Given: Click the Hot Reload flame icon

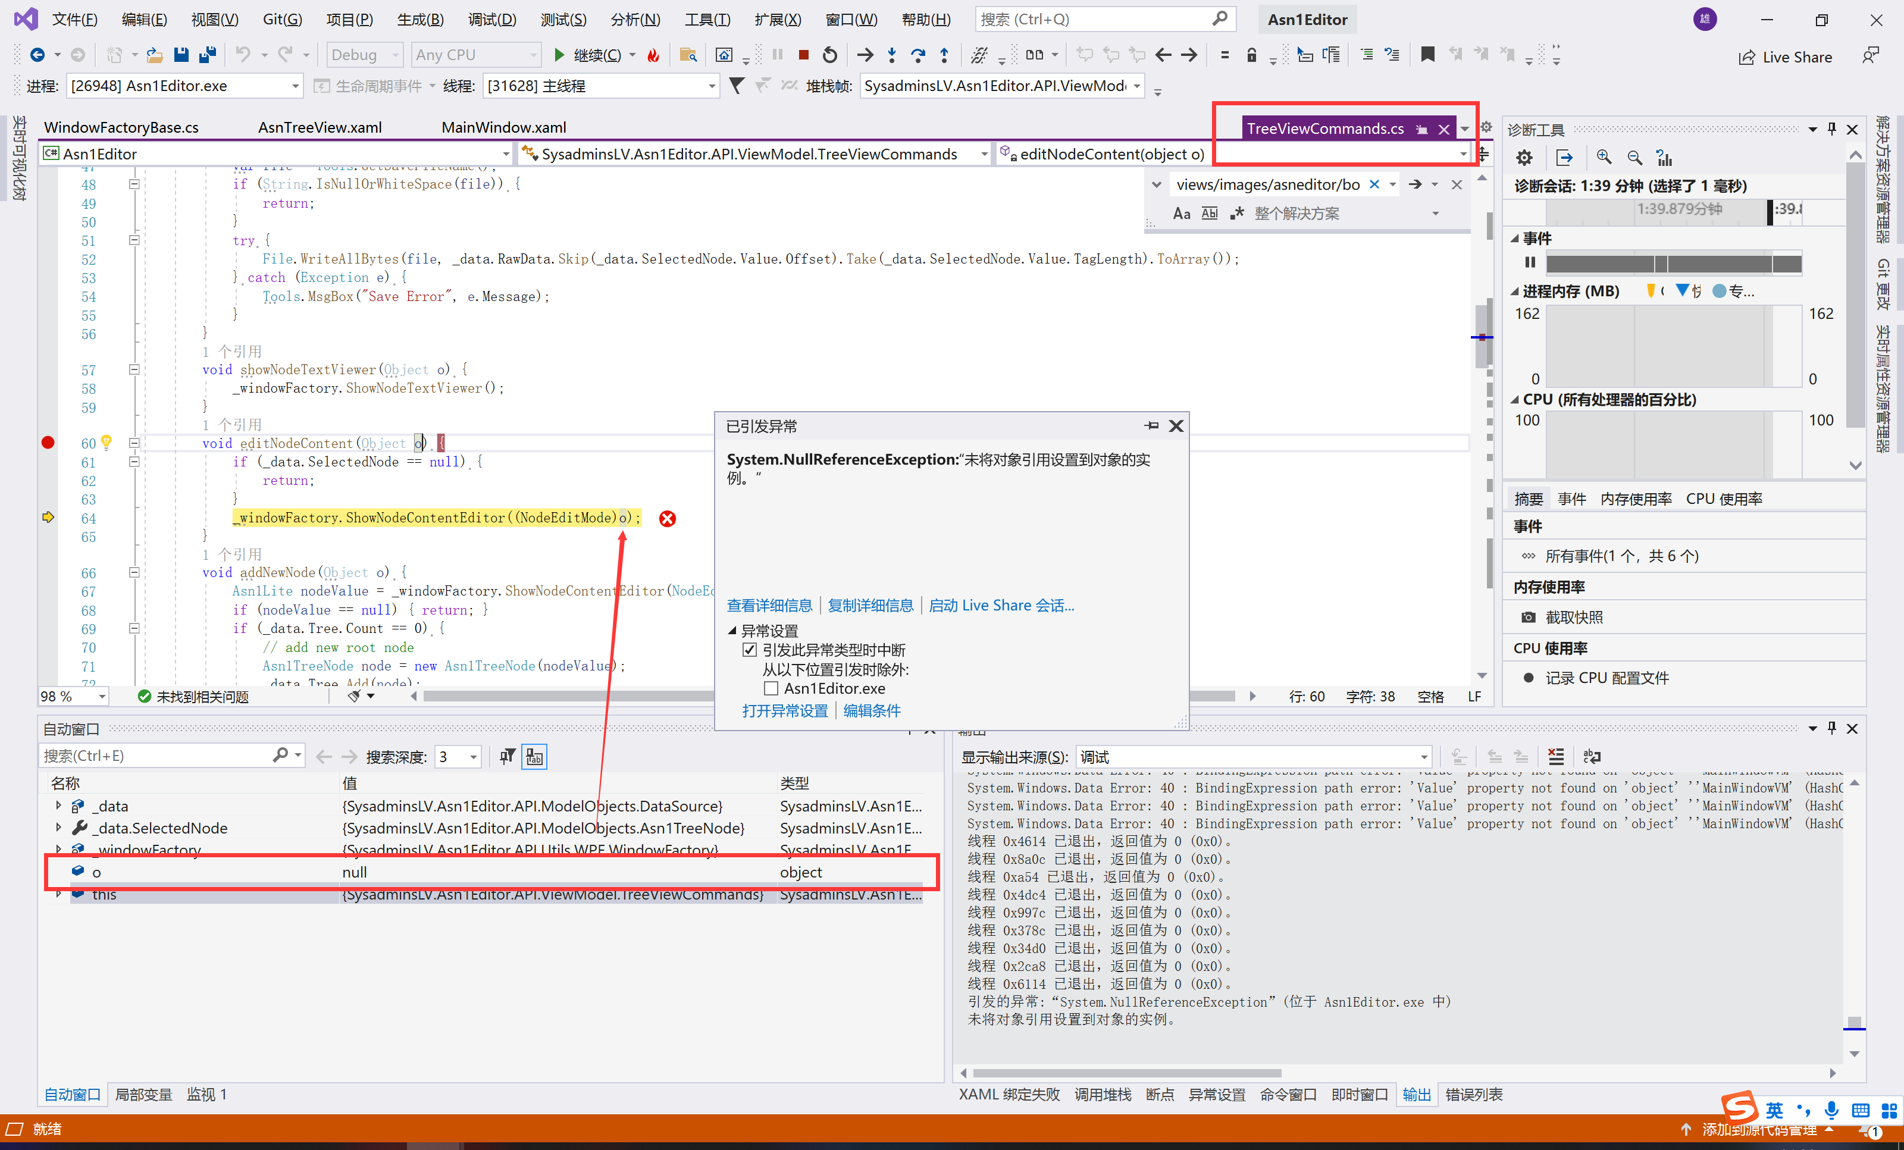Looking at the screenshot, I should (x=654, y=55).
